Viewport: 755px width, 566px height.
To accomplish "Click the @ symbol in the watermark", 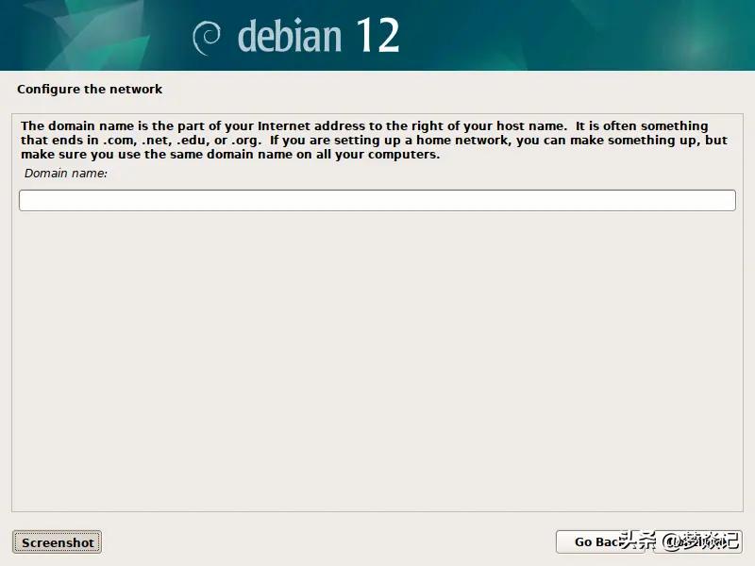I will [671, 541].
